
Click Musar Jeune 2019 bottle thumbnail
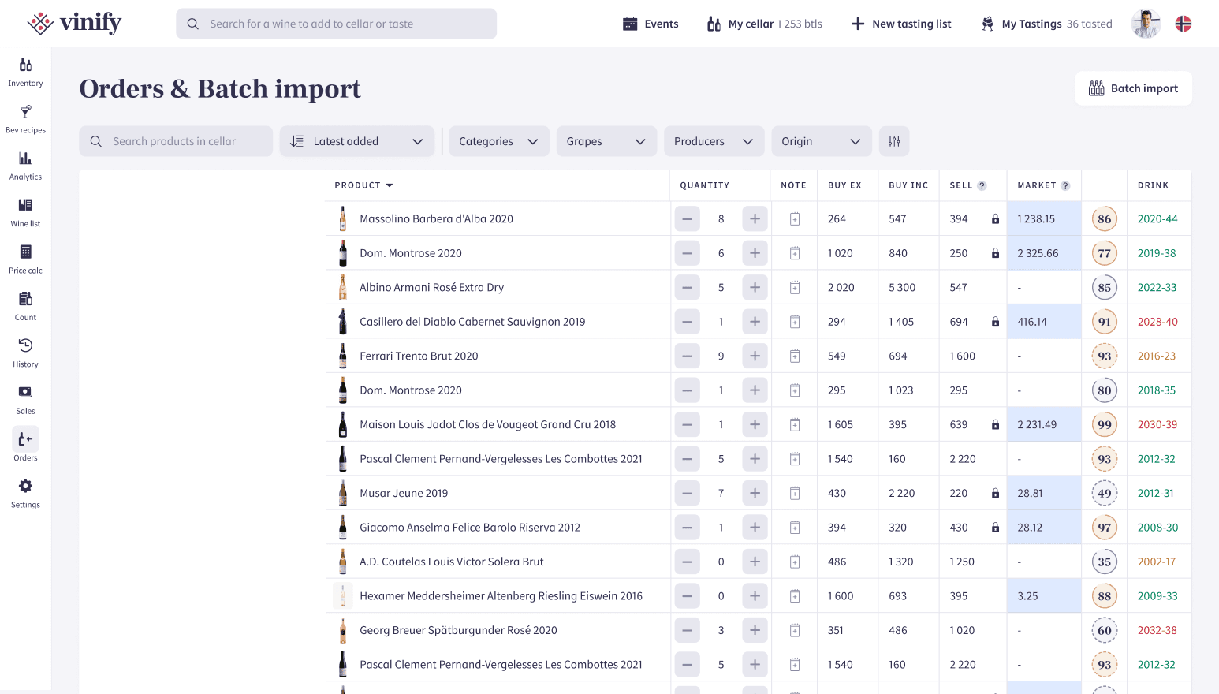click(342, 493)
